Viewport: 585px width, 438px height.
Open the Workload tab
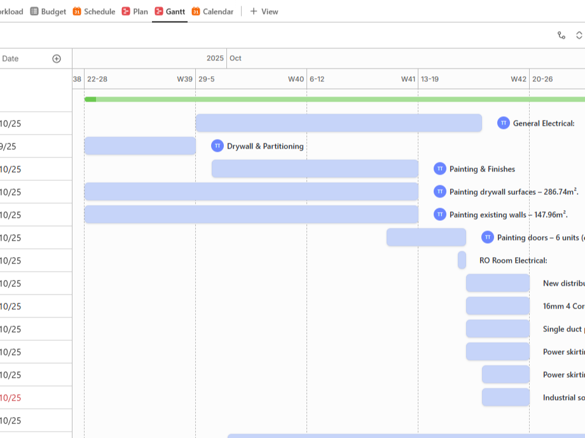pyautogui.click(x=13, y=11)
